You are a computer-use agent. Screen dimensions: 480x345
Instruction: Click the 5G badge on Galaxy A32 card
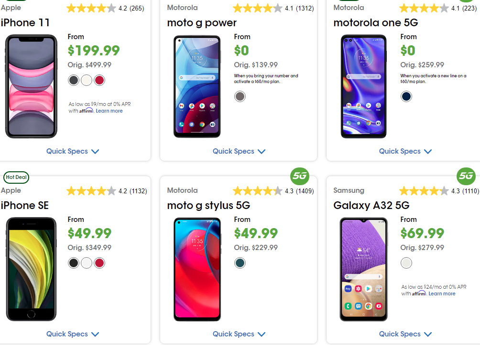(466, 176)
